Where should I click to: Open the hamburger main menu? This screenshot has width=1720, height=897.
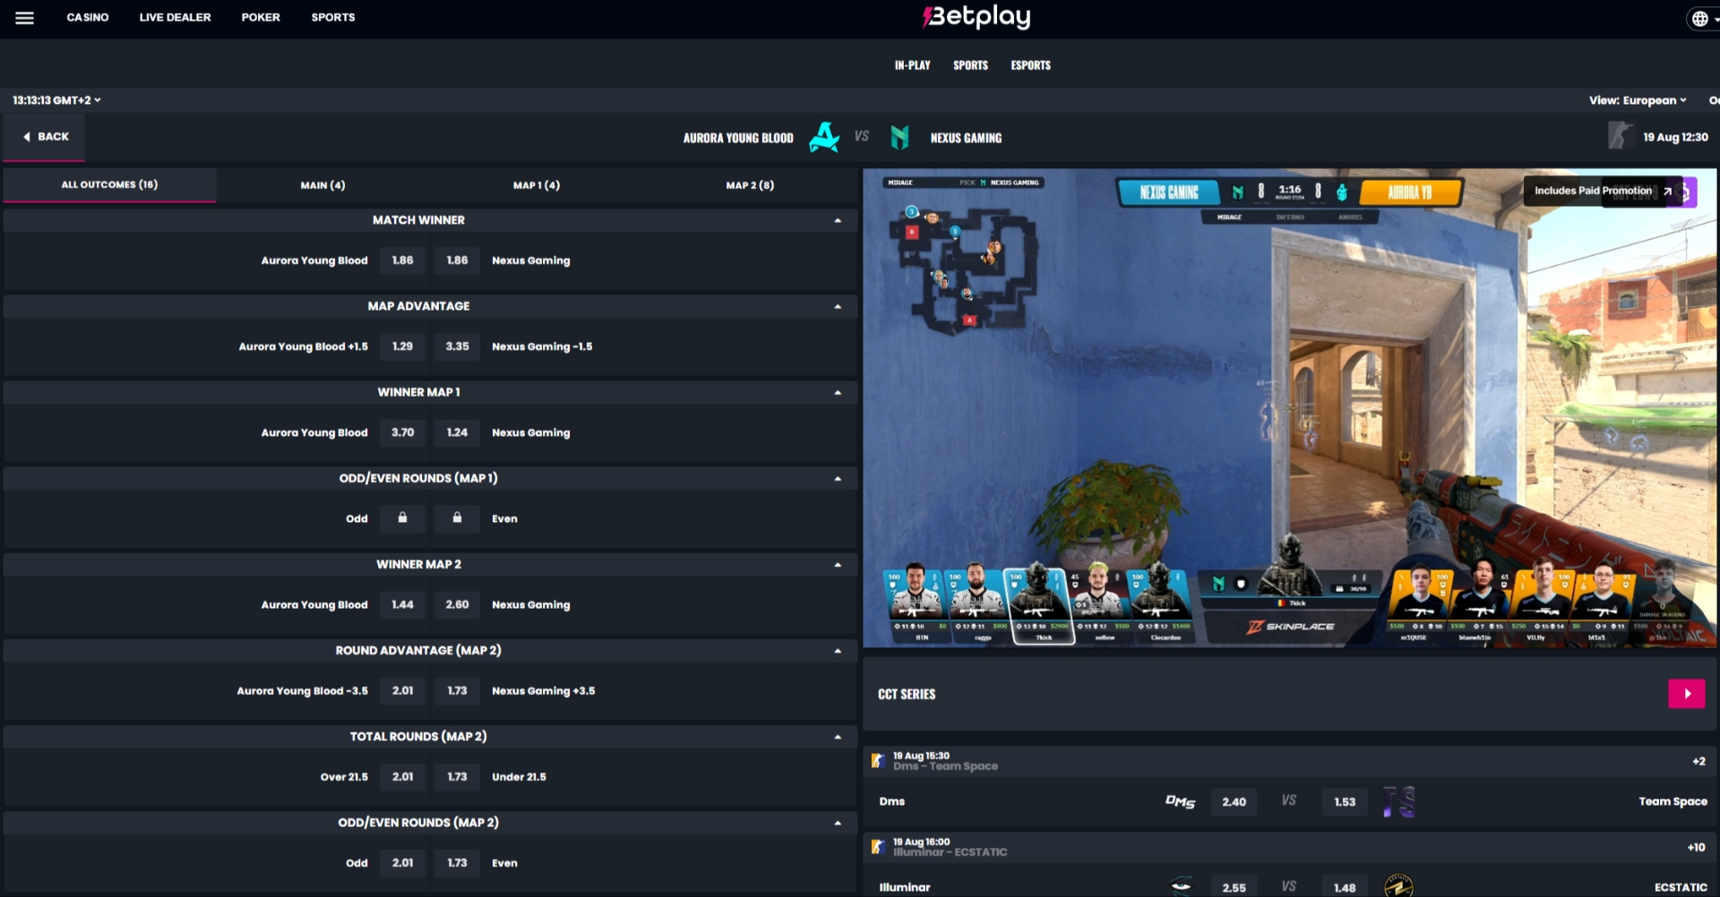(24, 18)
